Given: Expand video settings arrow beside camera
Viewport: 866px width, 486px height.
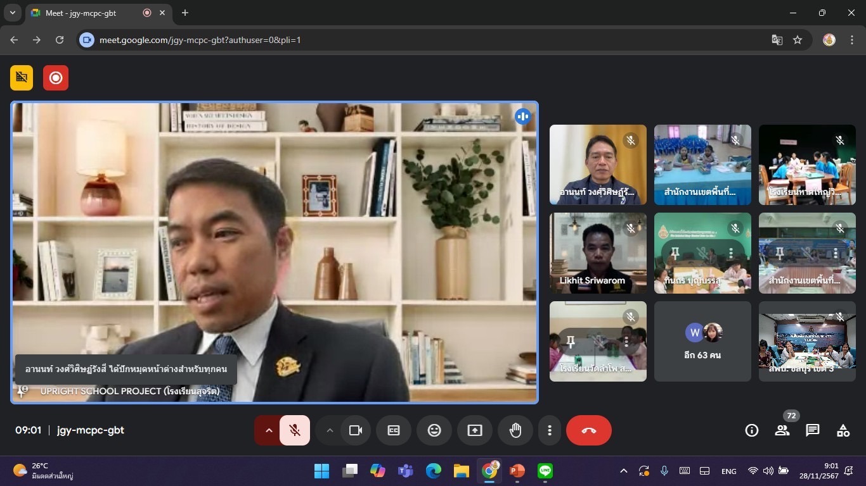Looking at the screenshot, I should click(x=329, y=430).
